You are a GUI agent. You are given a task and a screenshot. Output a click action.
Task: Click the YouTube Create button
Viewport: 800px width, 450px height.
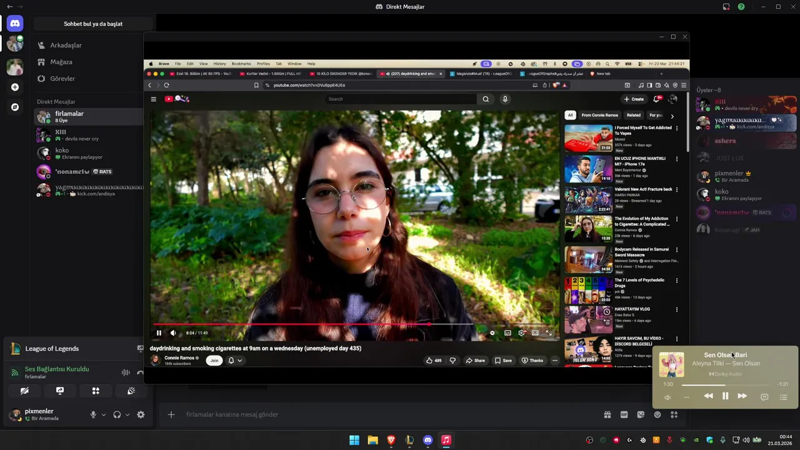(634, 99)
